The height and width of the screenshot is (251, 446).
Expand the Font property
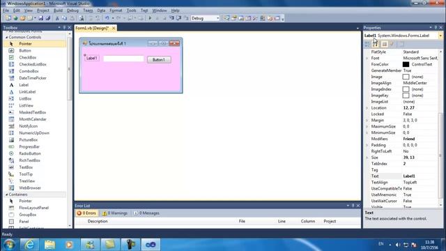click(x=367, y=58)
